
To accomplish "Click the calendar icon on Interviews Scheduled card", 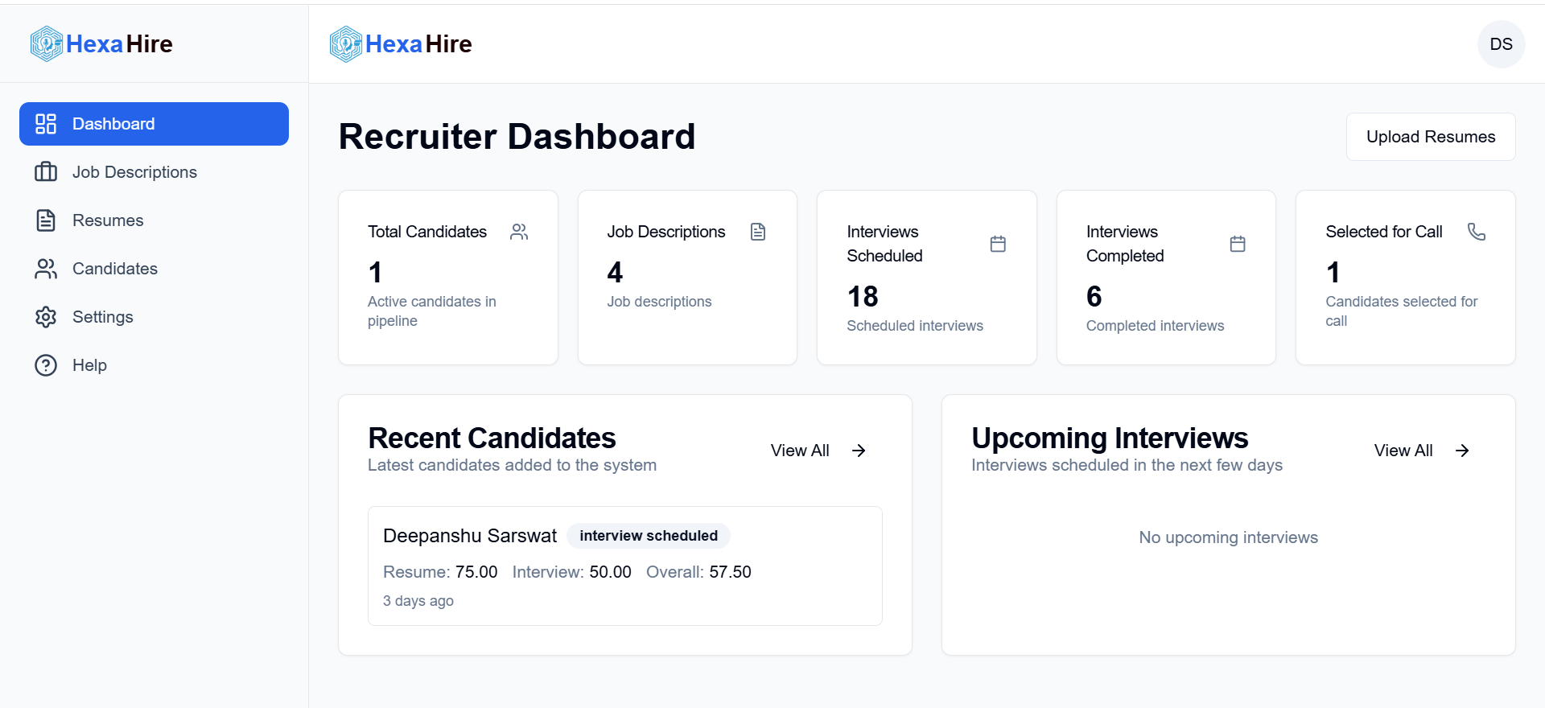I will click(998, 243).
